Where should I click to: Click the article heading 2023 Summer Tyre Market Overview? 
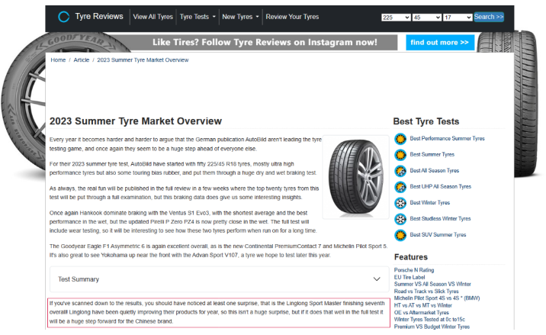tap(136, 121)
